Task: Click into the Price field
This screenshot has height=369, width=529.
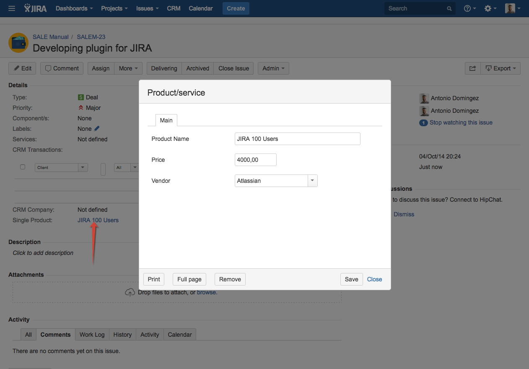Action: [255, 160]
